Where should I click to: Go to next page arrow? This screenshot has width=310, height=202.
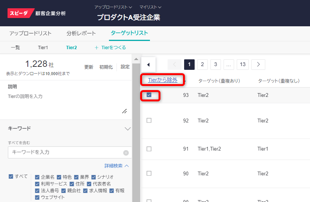(x=258, y=64)
